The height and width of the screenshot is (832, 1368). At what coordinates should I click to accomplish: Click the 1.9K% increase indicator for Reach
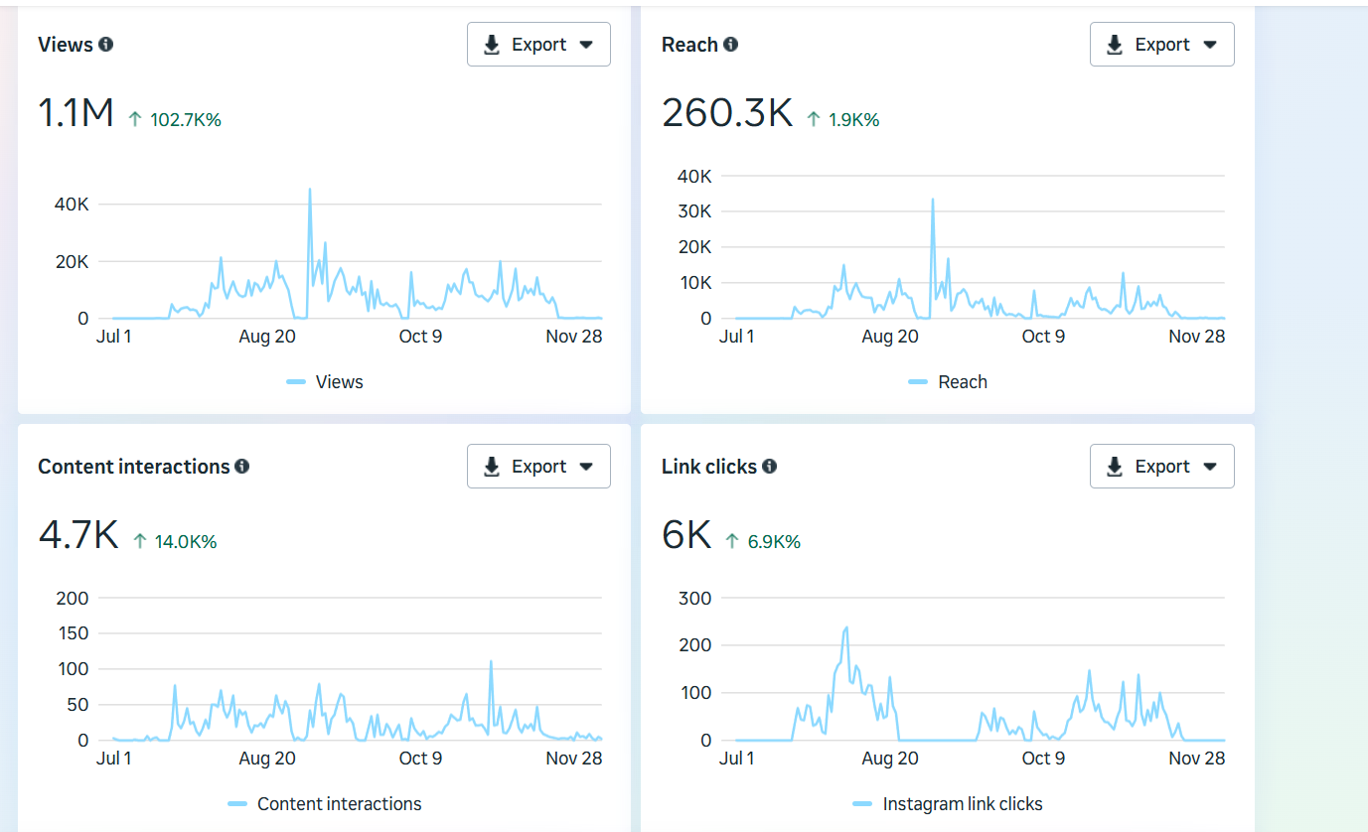point(852,120)
